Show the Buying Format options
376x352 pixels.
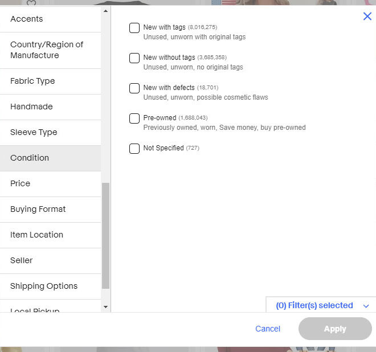click(50, 209)
